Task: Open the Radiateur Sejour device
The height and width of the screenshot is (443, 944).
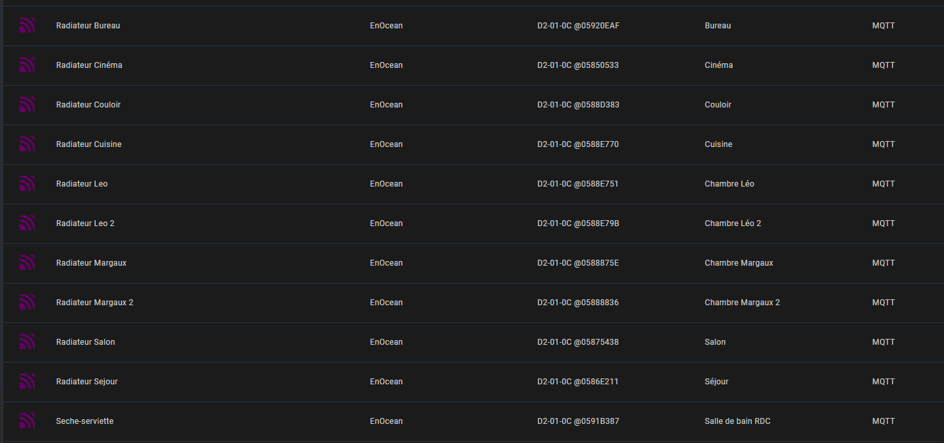Action: 87,382
